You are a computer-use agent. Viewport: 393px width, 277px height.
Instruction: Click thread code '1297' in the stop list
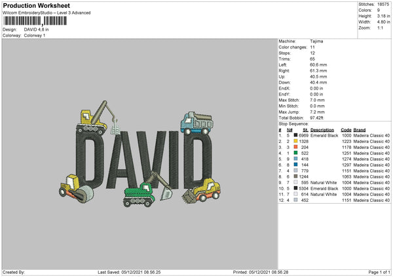pos(346,165)
